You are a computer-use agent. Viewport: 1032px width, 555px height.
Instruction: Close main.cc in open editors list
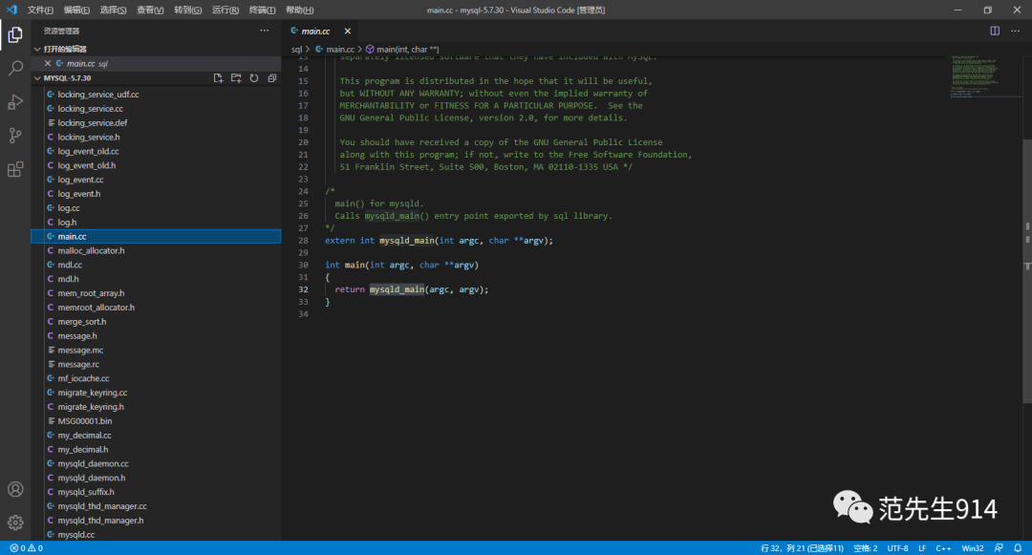point(48,64)
